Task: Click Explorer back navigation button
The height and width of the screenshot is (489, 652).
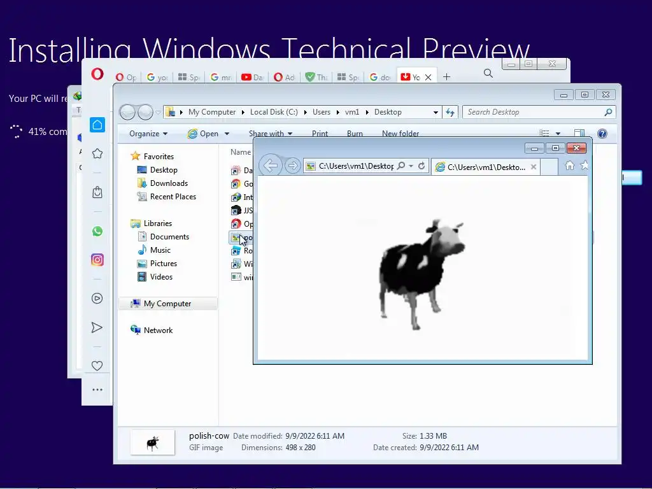Action: click(127, 112)
